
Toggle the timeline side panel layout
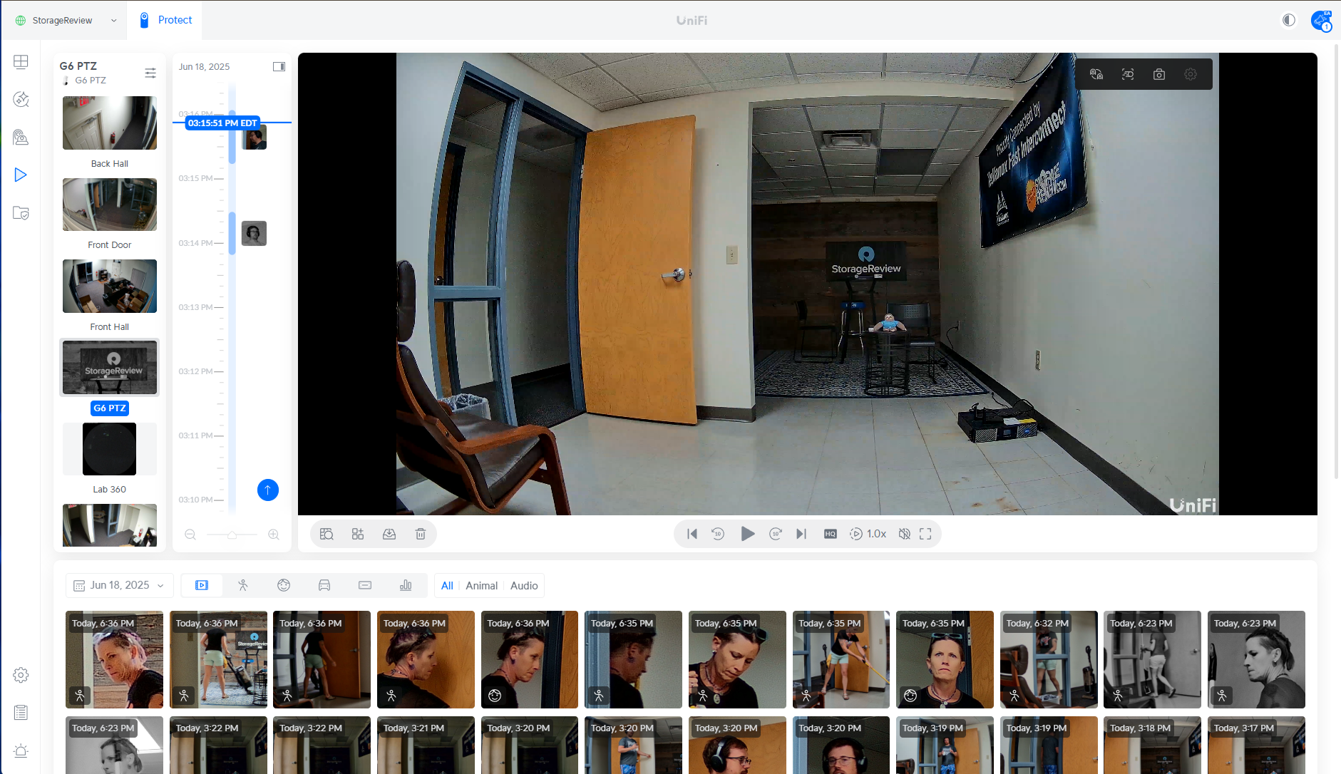(279, 66)
